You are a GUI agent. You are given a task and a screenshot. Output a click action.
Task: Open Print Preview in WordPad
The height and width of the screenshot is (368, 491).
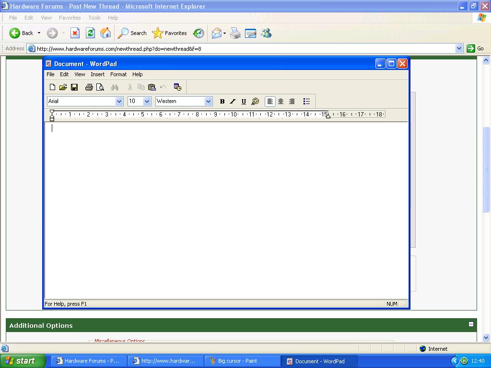point(100,87)
